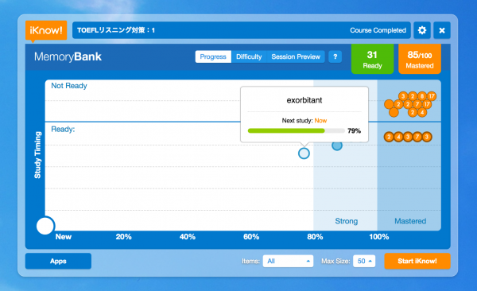Open the Apps button
Viewport: 477px width, 291px height.
click(x=58, y=261)
